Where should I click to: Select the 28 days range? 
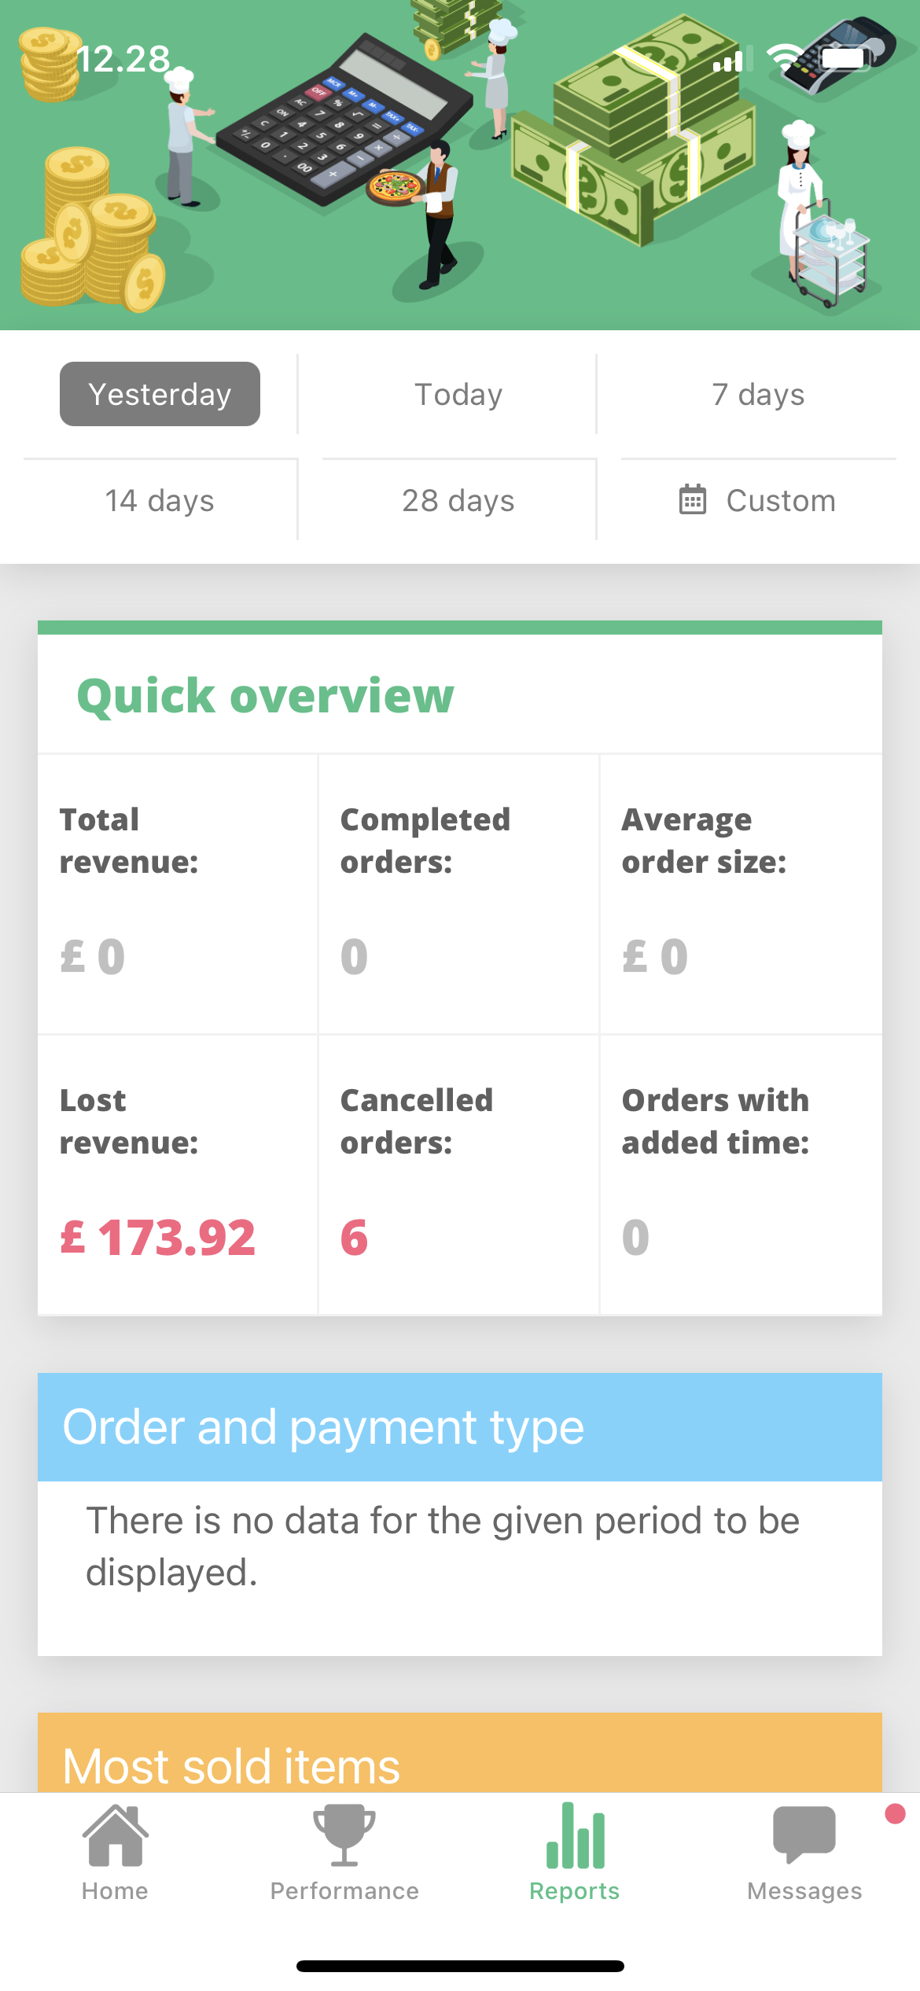[x=458, y=500]
